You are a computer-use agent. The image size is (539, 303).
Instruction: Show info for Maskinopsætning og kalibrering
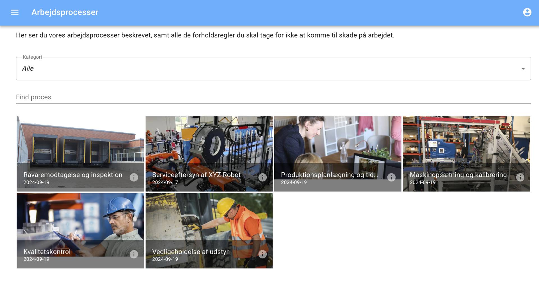tap(520, 177)
